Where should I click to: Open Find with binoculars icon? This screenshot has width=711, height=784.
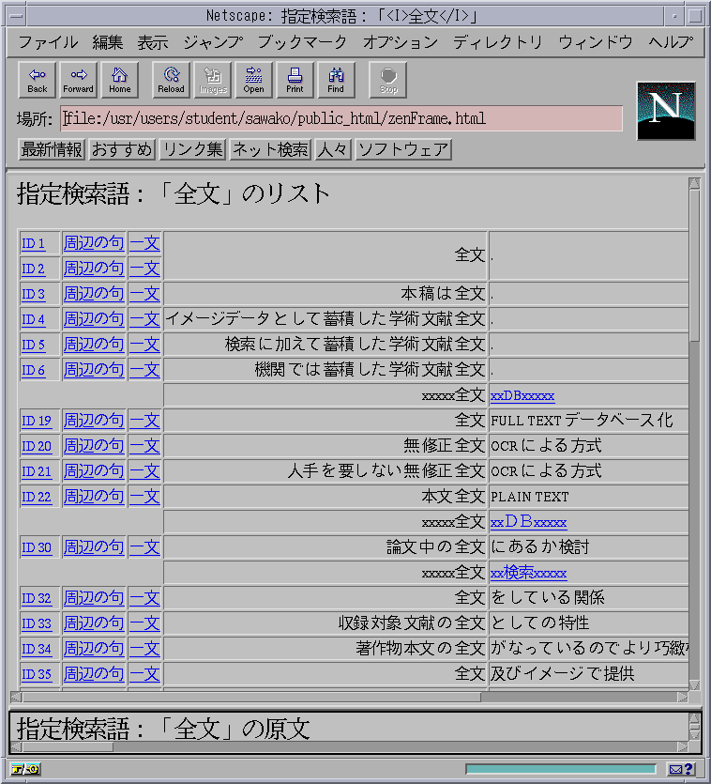coord(336,80)
